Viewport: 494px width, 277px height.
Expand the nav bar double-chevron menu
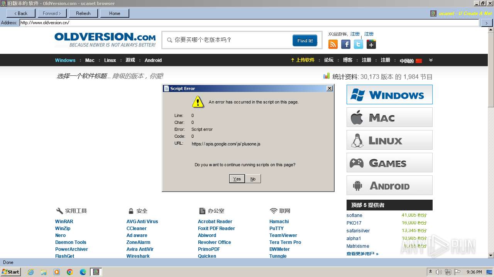click(431, 60)
